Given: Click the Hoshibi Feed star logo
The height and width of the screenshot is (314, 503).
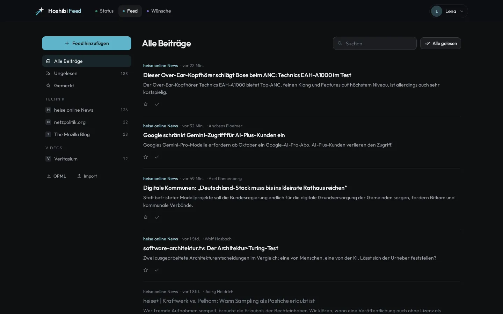Looking at the screenshot, I should (x=39, y=11).
